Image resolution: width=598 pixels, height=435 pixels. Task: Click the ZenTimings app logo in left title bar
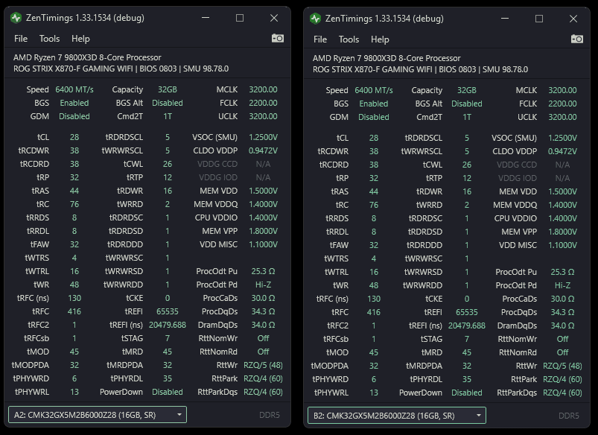coord(16,18)
